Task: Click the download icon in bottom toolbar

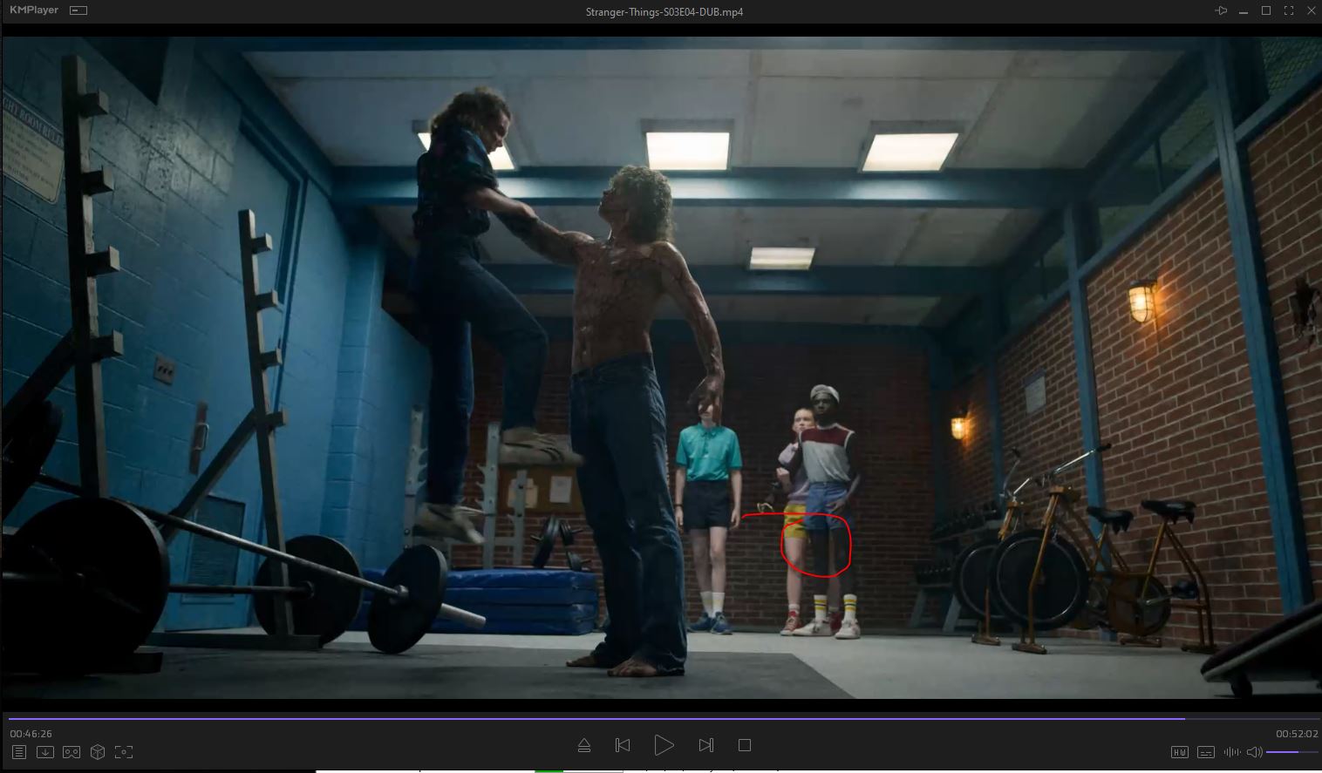Action: click(x=45, y=752)
